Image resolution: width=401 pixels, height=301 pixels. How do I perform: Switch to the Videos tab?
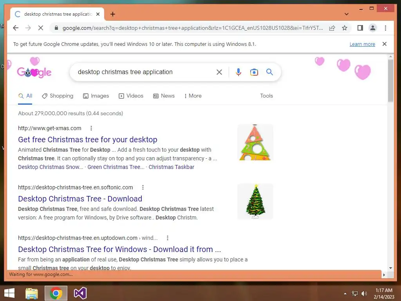coord(131,96)
